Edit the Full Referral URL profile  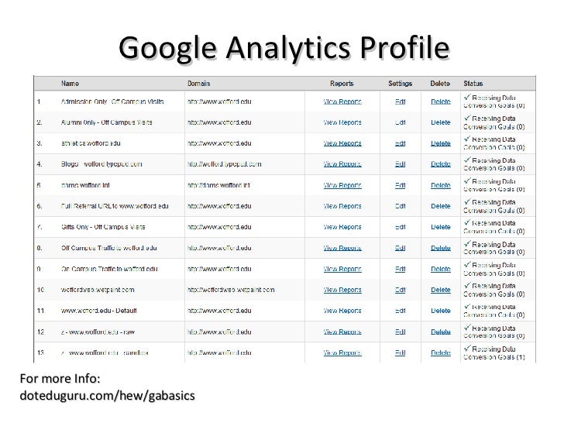coord(401,206)
